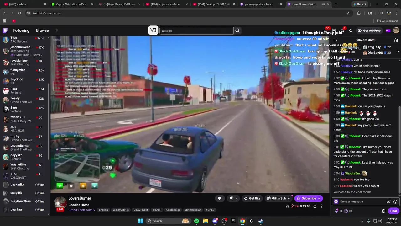
Task: Open jasontheween channel in sidebar
Action: click(x=24, y=51)
